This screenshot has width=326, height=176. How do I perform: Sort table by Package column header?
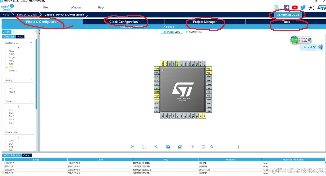pos(230,160)
